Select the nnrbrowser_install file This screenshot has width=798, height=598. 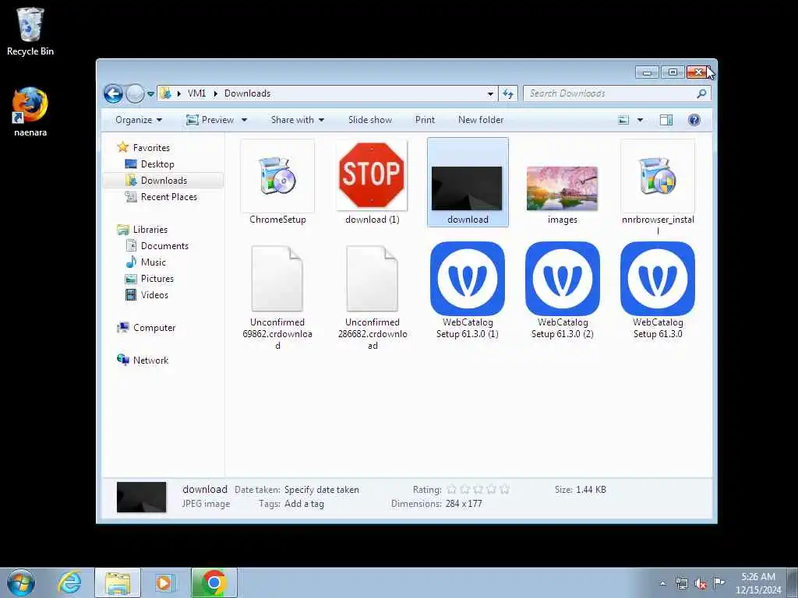coord(658,187)
